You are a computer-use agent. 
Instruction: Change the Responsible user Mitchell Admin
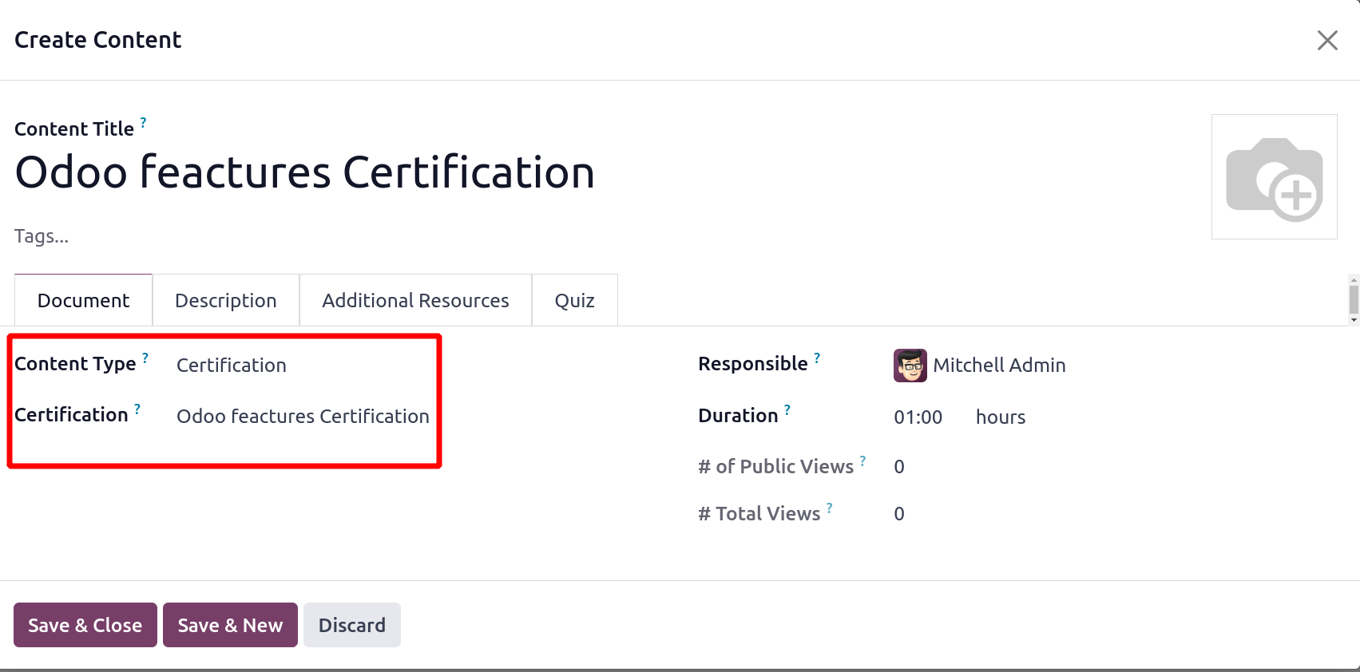(1000, 366)
